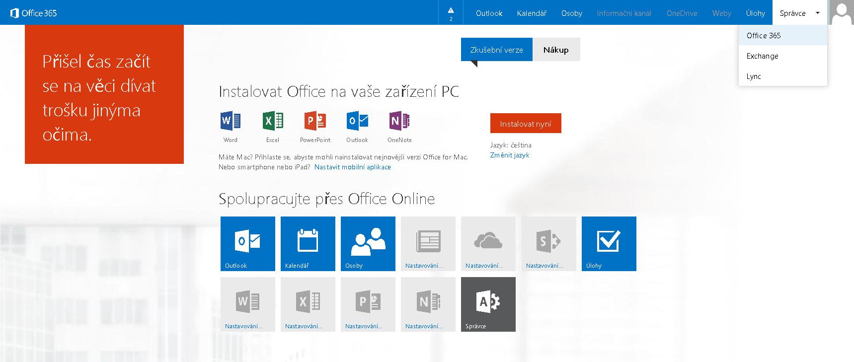Open the gray OneNote Online tile

click(428, 304)
